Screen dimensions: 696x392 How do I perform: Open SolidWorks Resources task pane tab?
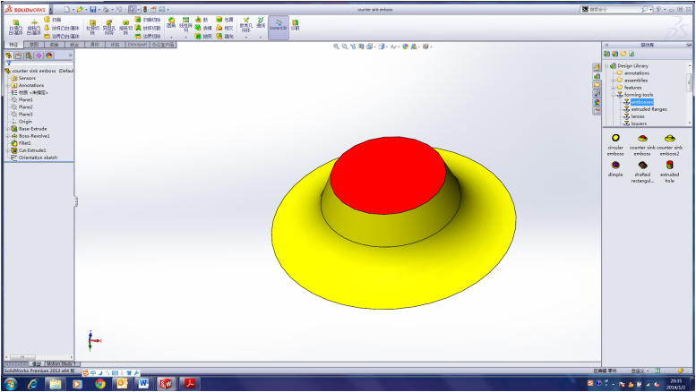tap(597, 67)
